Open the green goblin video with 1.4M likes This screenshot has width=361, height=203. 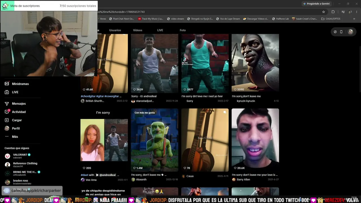tap(155, 140)
